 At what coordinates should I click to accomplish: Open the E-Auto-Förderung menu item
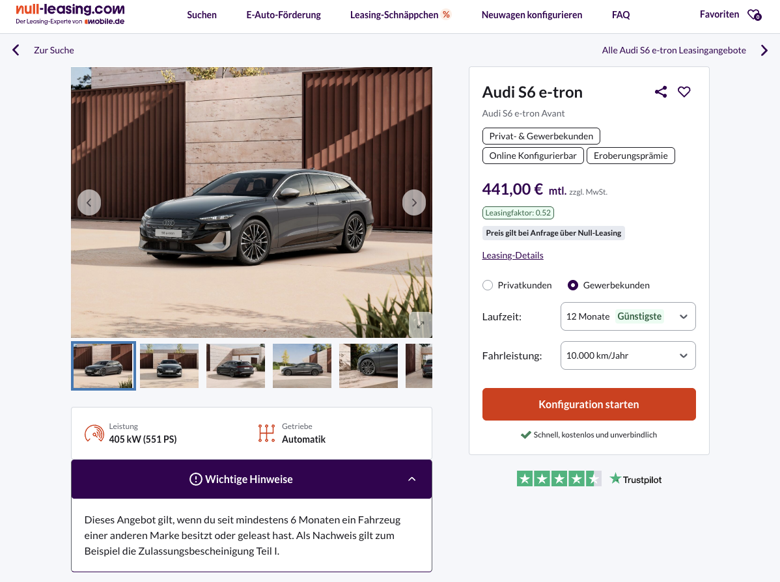coord(283,15)
